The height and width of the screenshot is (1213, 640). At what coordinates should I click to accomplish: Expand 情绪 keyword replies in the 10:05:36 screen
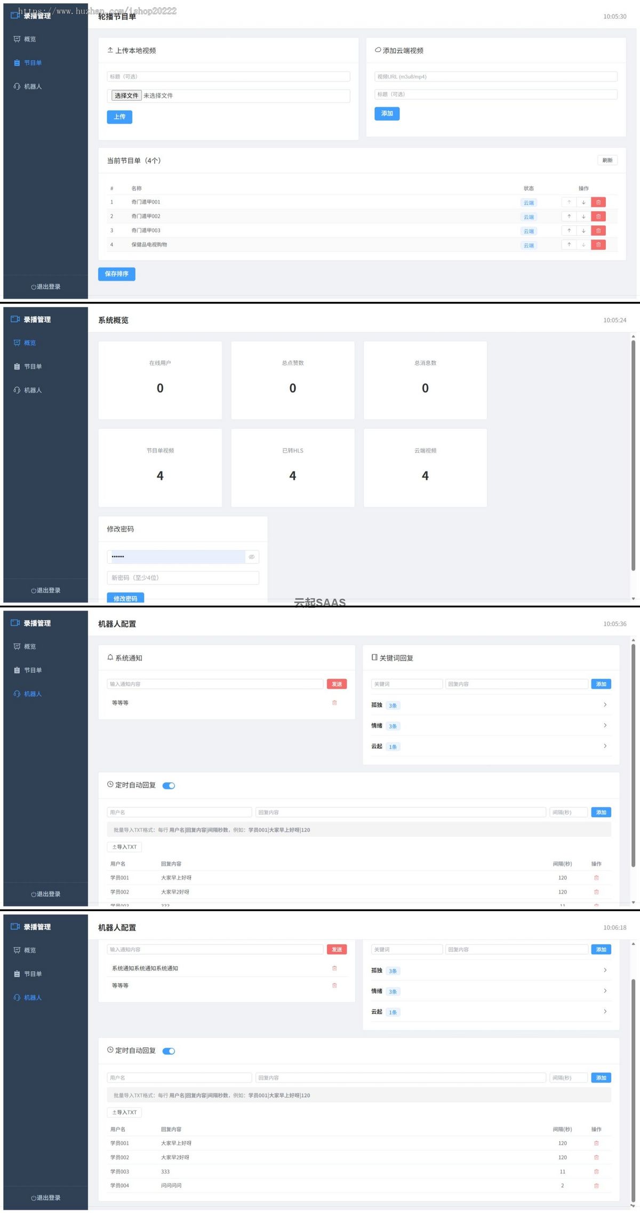coord(605,726)
